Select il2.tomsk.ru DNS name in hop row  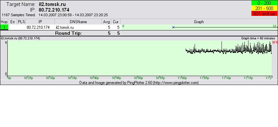(x=64, y=27)
